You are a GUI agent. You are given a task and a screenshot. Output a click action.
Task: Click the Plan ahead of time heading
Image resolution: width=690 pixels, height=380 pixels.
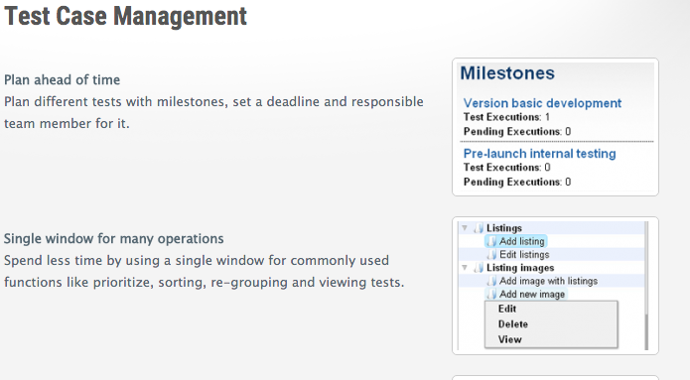[62, 79]
